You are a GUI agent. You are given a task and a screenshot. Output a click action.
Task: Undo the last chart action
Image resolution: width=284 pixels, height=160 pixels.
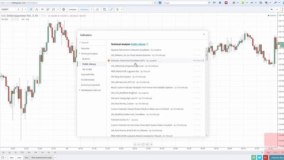[x=272, y=9]
